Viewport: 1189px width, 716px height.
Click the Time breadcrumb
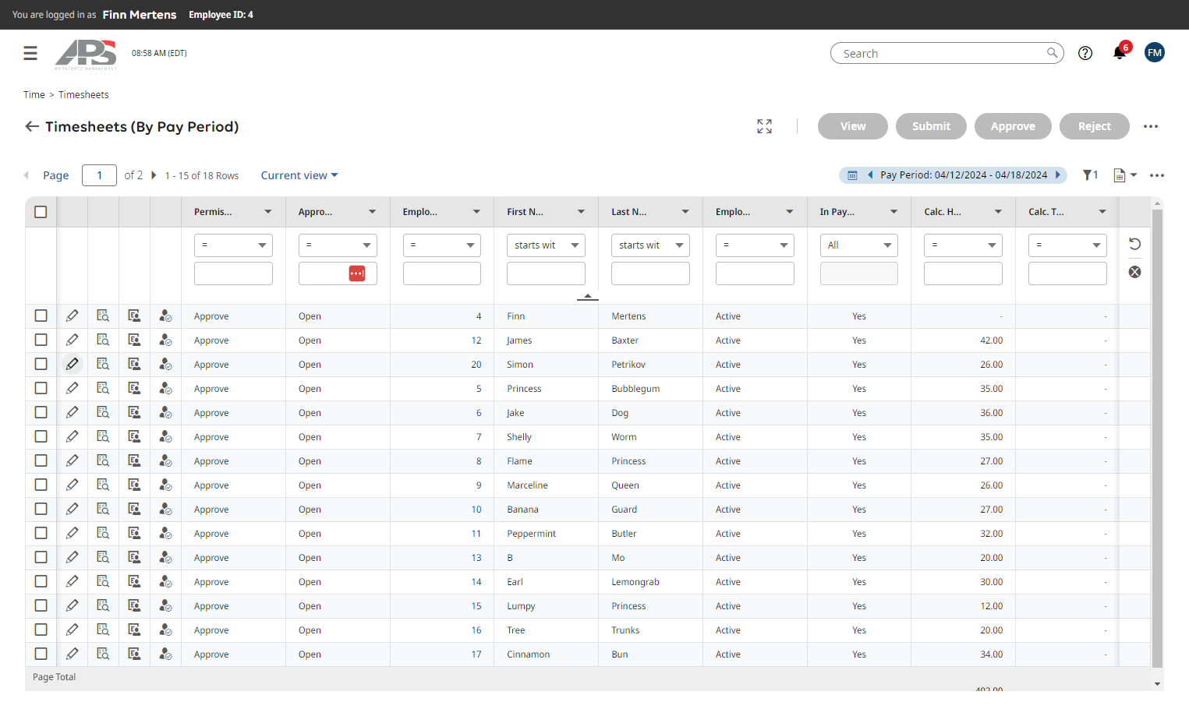[34, 95]
